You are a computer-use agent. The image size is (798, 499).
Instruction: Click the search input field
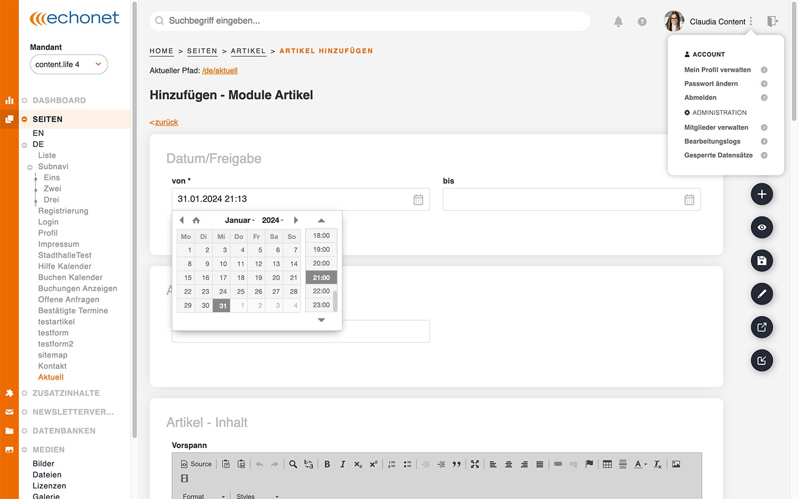(370, 21)
